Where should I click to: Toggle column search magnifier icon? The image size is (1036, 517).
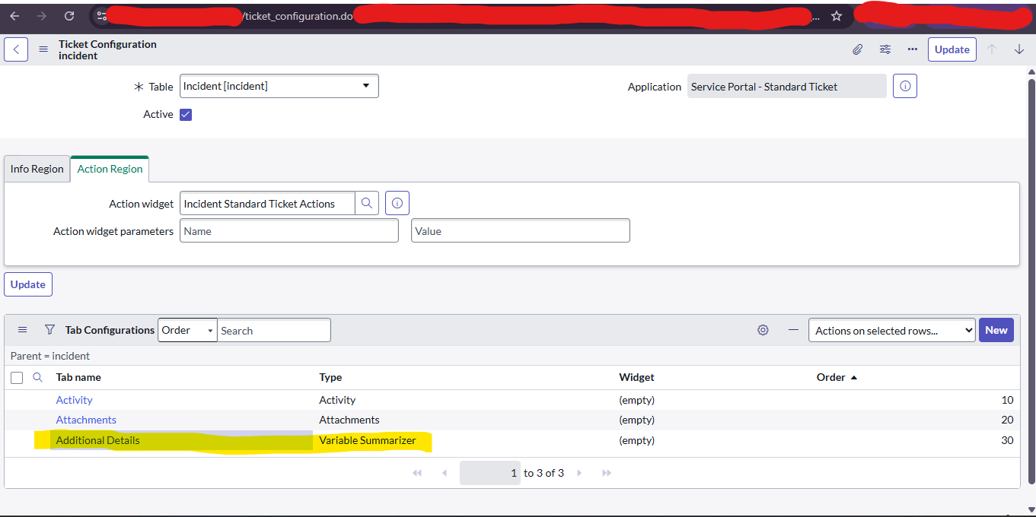(37, 377)
